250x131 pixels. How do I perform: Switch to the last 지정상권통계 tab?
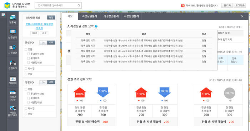[x=131, y=16]
